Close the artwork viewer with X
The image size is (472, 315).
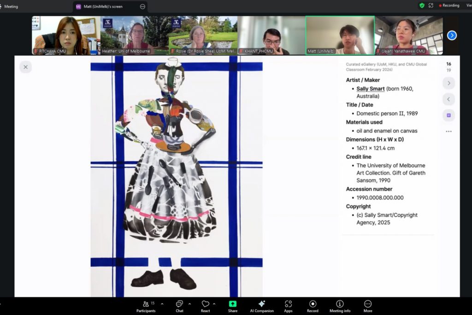(x=25, y=67)
